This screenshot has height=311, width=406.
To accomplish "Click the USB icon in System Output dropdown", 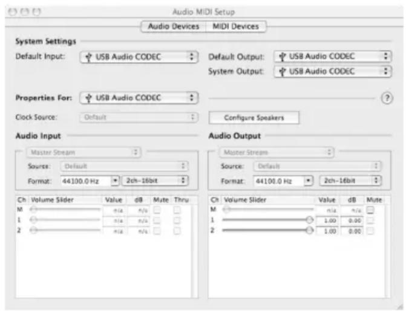I will (x=283, y=72).
